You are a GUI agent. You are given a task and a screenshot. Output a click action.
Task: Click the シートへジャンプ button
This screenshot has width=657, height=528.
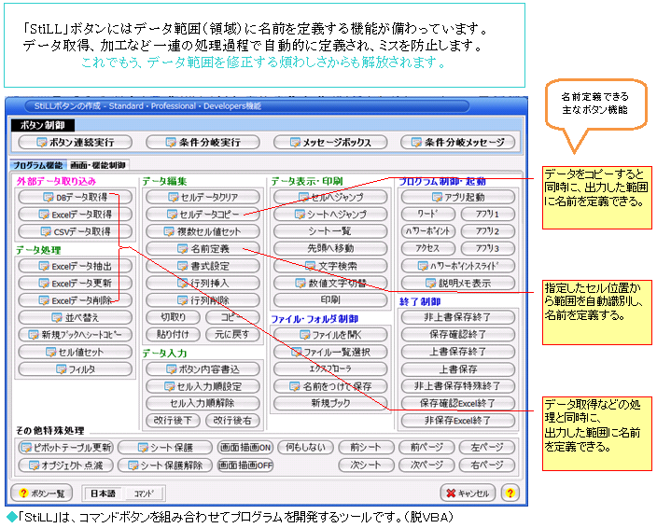[x=330, y=215]
